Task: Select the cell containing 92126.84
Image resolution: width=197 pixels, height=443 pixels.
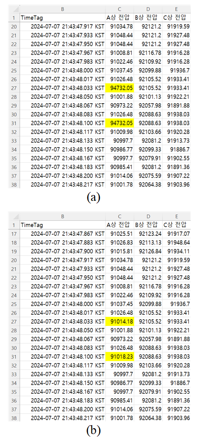Action: [x=148, y=252]
